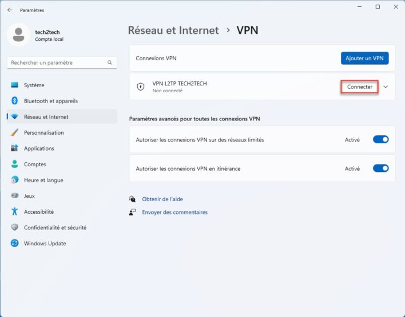
Task: Click the Connecter button
Action: pyautogui.click(x=360, y=87)
